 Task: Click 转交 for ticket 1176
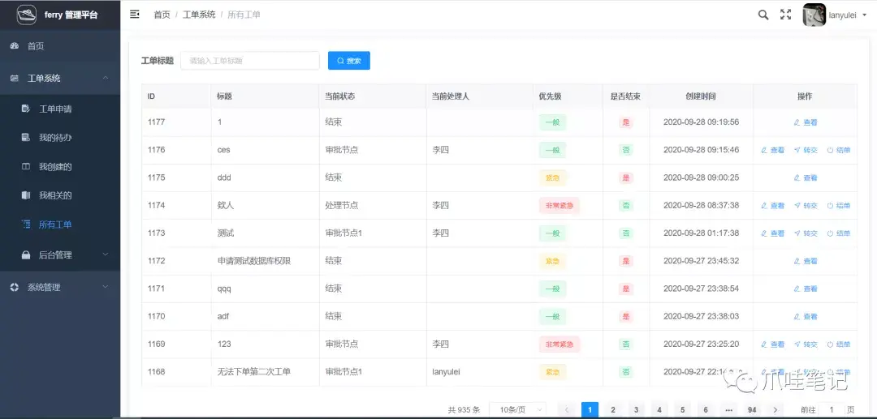806,150
